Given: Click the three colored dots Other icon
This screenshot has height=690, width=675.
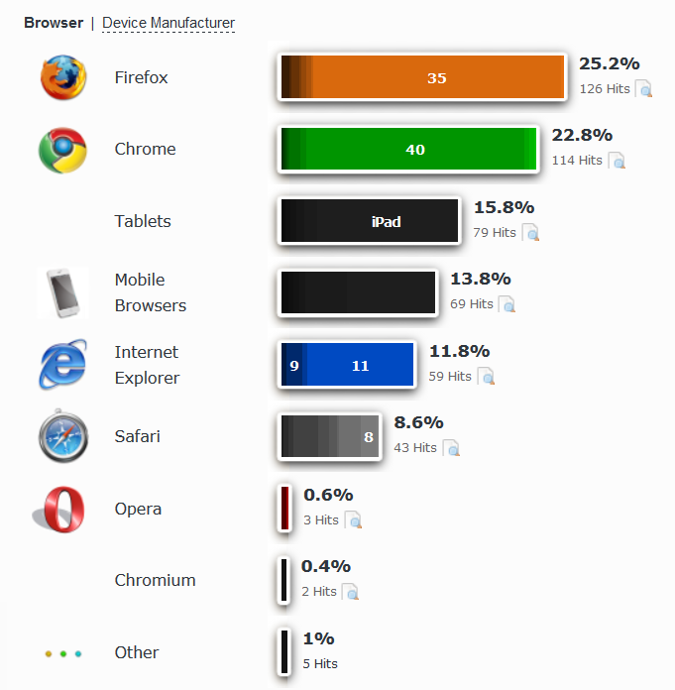Looking at the screenshot, I should point(63,653).
